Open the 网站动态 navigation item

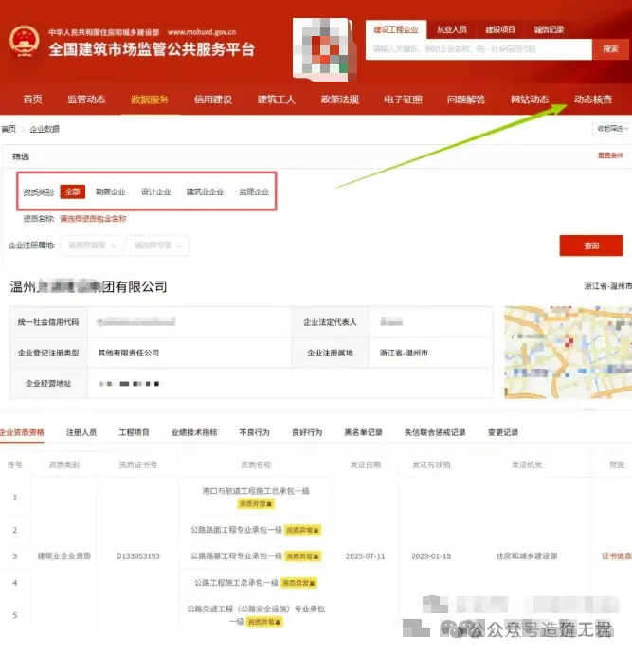click(x=530, y=100)
